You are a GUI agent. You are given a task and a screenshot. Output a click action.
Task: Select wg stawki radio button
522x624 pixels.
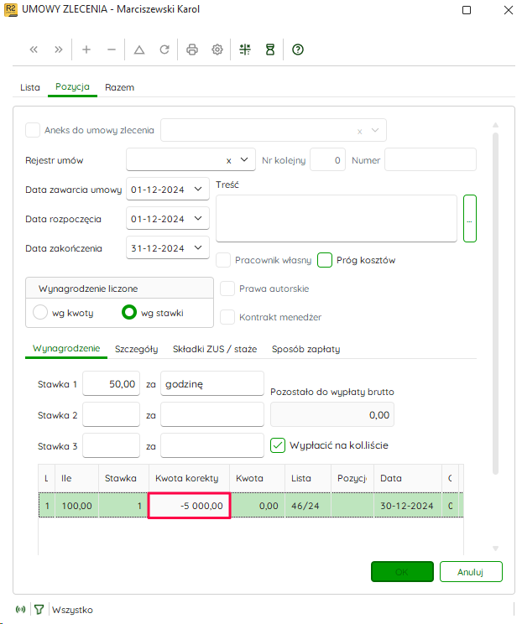[129, 312]
